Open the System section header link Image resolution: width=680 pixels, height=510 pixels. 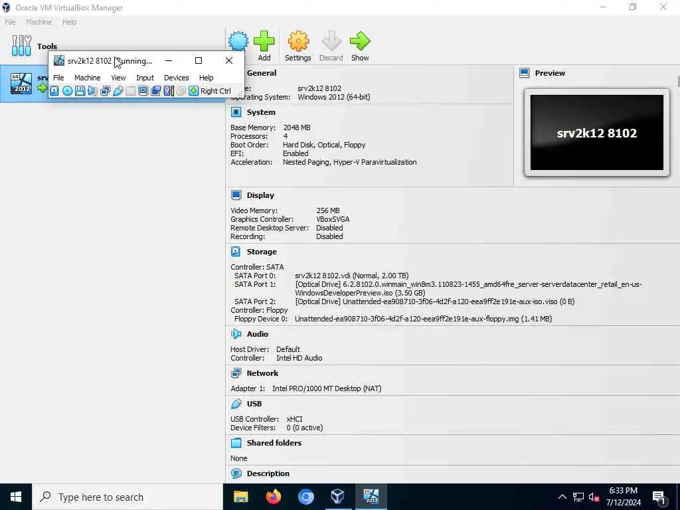coord(261,112)
